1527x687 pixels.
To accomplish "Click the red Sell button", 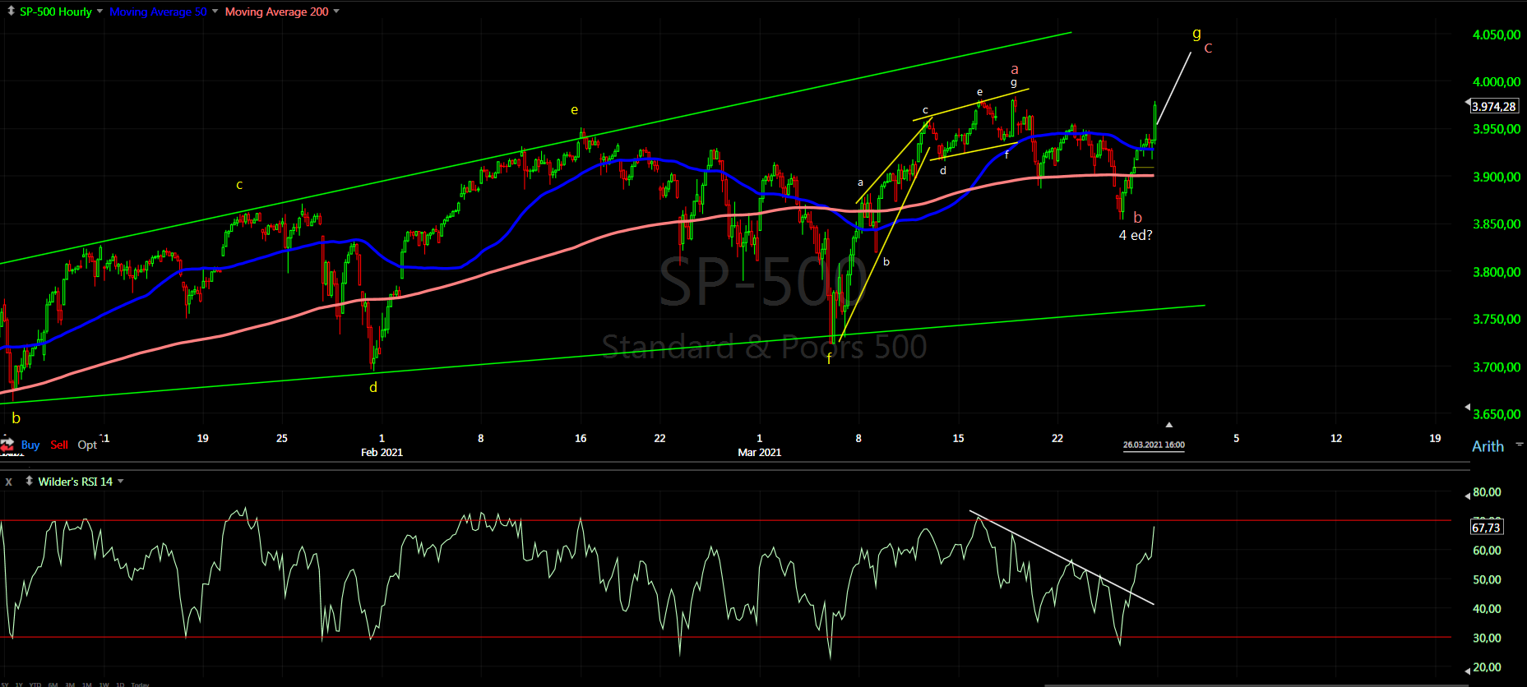I will (59, 445).
